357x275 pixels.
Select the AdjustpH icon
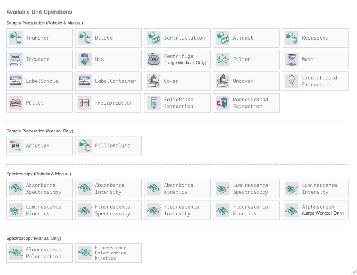(16, 146)
